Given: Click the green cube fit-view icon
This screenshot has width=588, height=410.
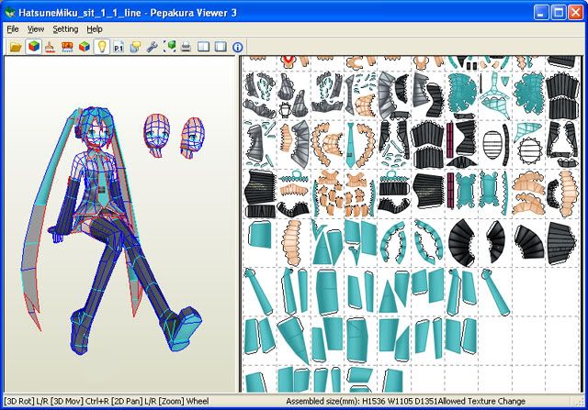Looking at the screenshot, I should [169, 47].
